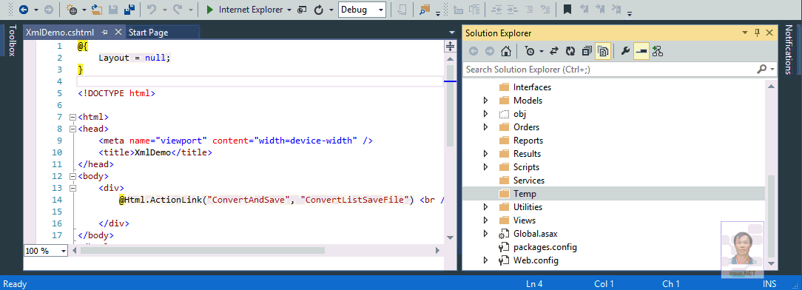802x290 pixels.
Task: Click Sync with Active Document icon
Action: (554, 51)
